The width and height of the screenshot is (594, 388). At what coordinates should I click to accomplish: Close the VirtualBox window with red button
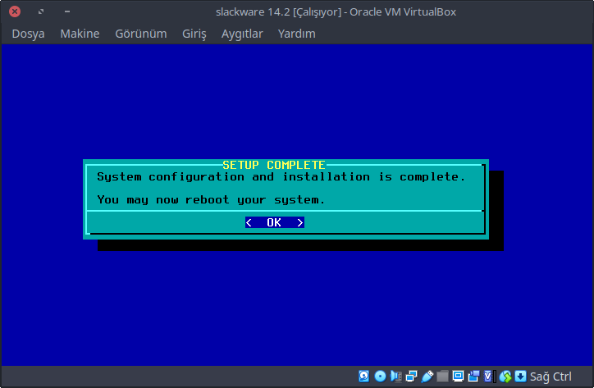[x=15, y=11]
